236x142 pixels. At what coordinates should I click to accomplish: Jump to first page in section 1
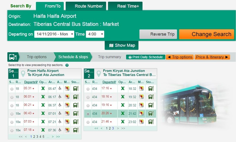pyautogui.click(x=21, y=137)
